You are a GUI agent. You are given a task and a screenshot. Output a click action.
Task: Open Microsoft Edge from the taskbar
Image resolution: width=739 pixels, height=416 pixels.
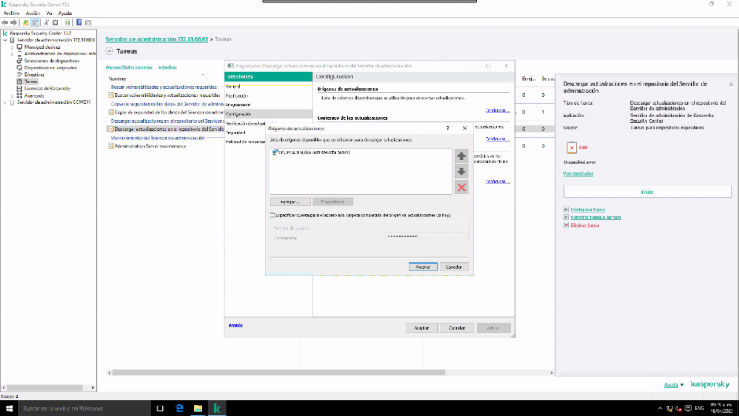tap(179, 409)
